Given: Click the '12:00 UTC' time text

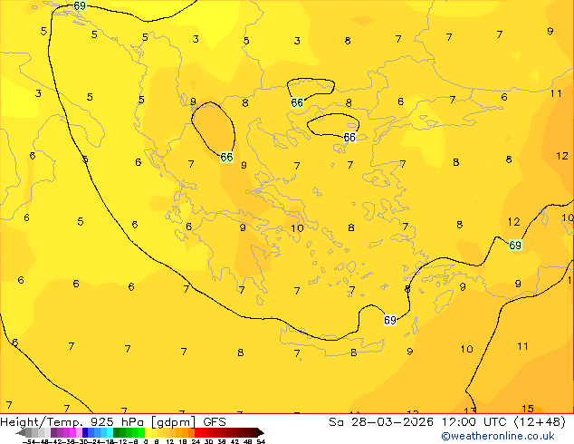Looking at the screenshot, I should pos(475,422).
